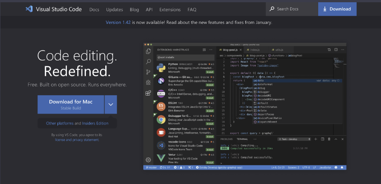The image size is (381, 184).
Task: Select the Search icon in activity bar
Action: pyautogui.click(x=148, y=62)
